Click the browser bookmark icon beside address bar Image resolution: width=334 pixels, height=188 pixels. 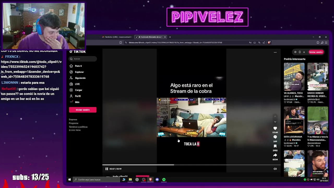click(121, 43)
